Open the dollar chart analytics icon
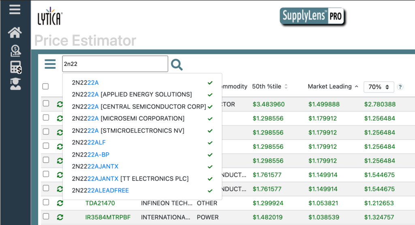This screenshot has height=225, width=415. point(15,51)
